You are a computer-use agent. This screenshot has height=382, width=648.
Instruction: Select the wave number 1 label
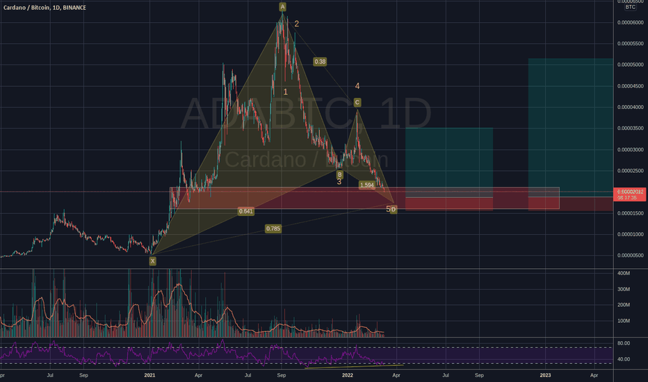point(285,92)
